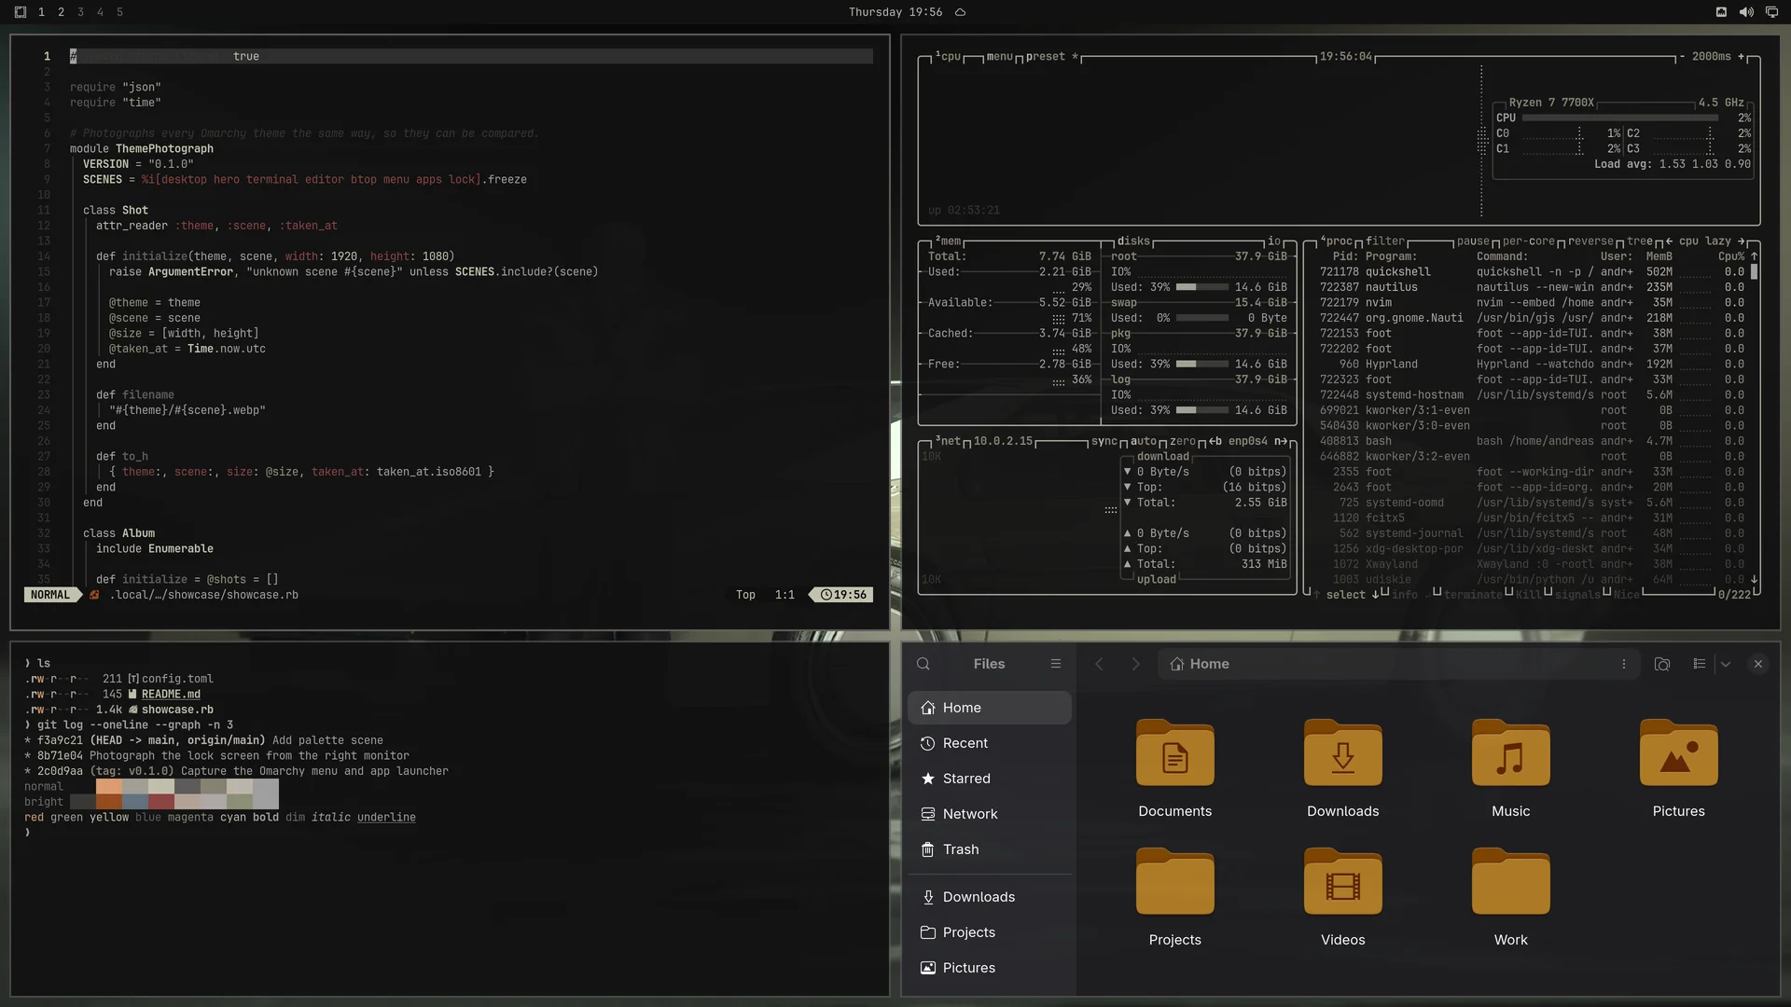Open the Videos folder
Screen dimensions: 1791x1007
click(1343, 898)
